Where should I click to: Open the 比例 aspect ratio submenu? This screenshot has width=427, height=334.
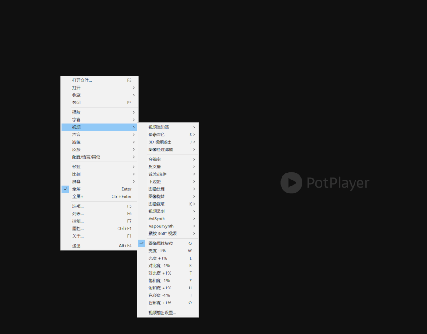(100, 174)
